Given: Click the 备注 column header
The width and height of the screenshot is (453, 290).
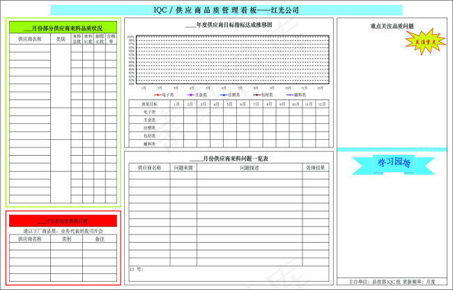Looking at the screenshot, I should pyautogui.click(x=100, y=239).
